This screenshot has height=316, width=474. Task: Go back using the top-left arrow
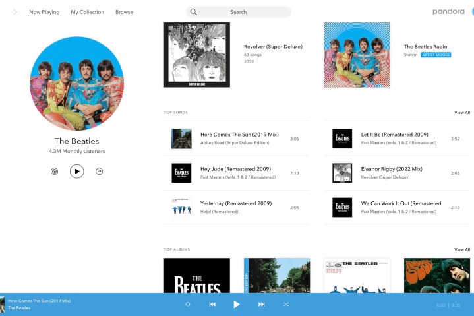15,12
